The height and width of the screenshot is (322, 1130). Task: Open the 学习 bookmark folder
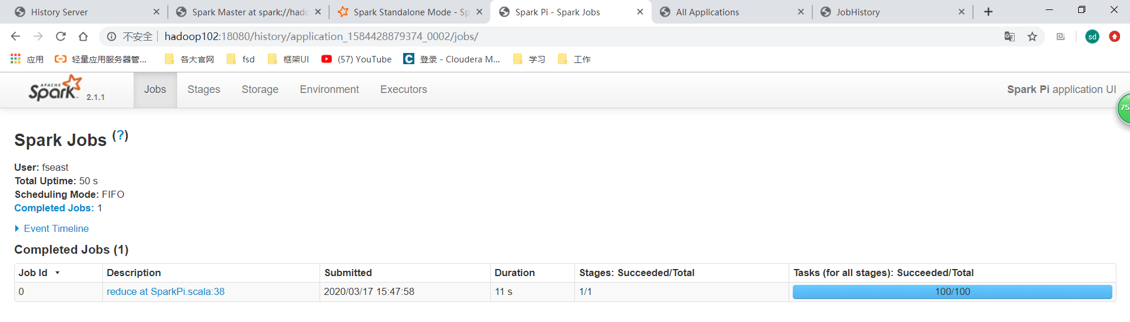click(x=530, y=59)
